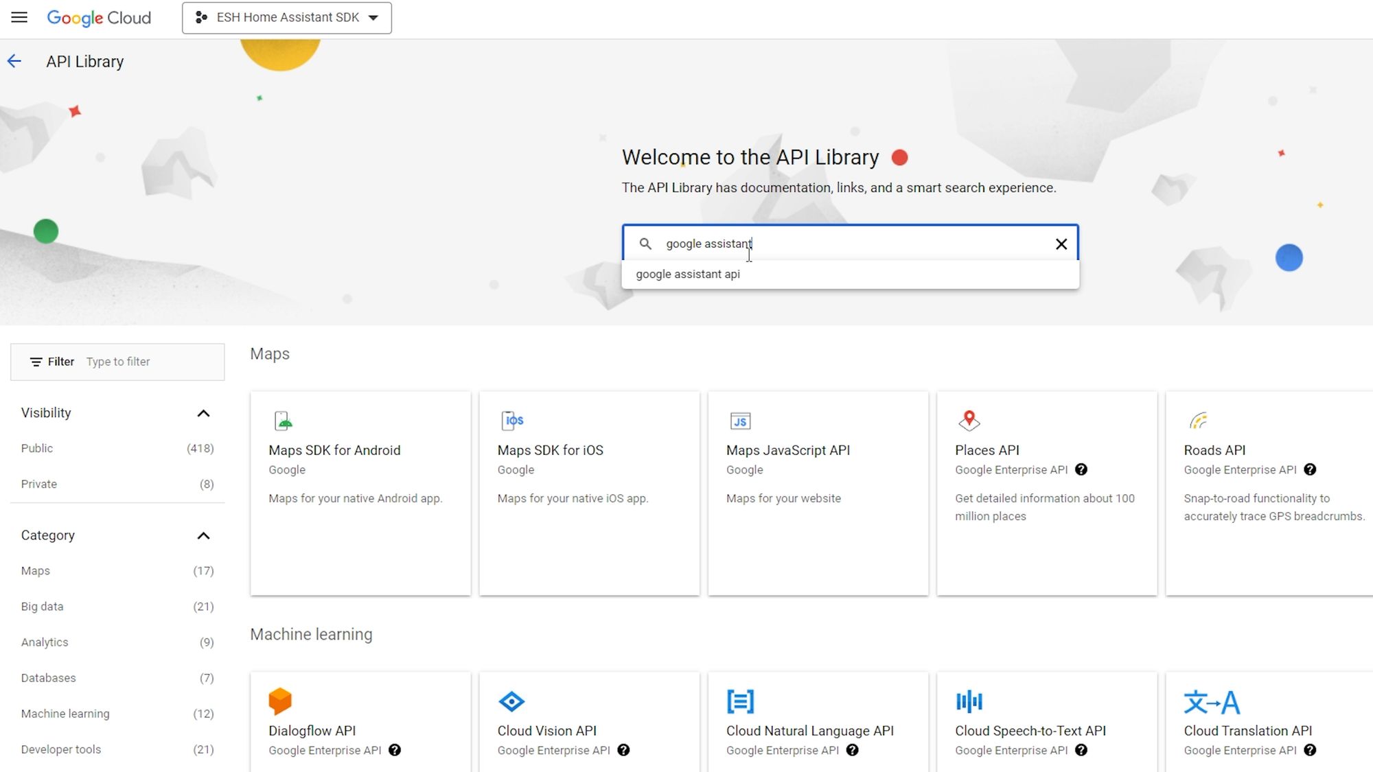Expand the Category filter section
Image resolution: width=1373 pixels, height=772 pixels.
tap(203, 535)
